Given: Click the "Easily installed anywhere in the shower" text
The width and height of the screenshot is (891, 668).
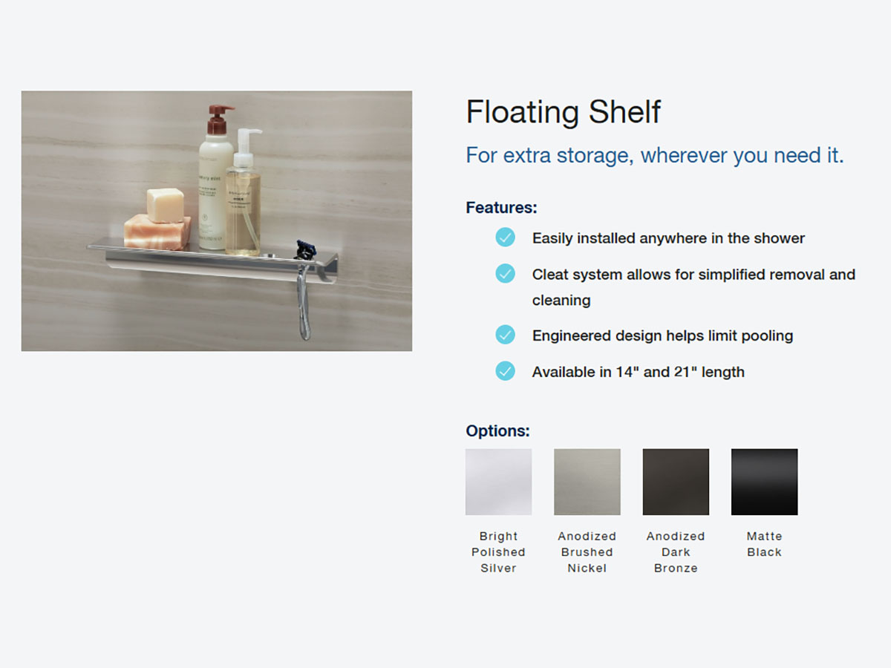Looking at the screenshot, I should click(x=668, y=238).
